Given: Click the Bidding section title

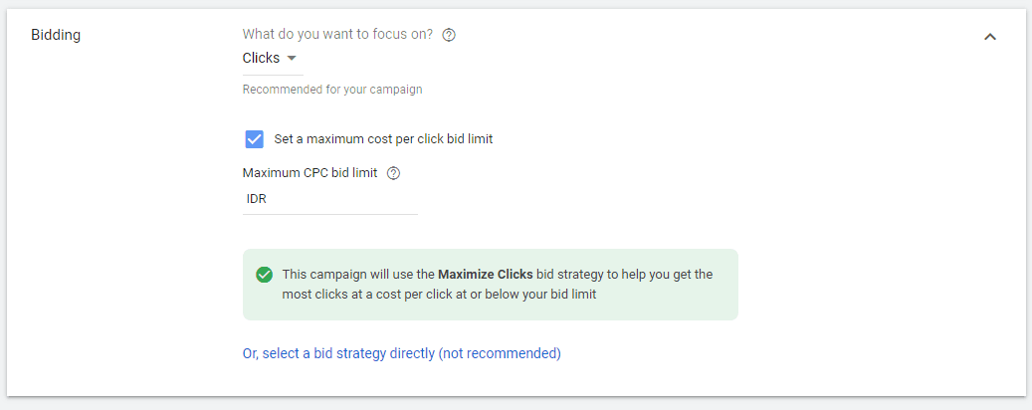Looking at the screenshot, I should point(56,35).
